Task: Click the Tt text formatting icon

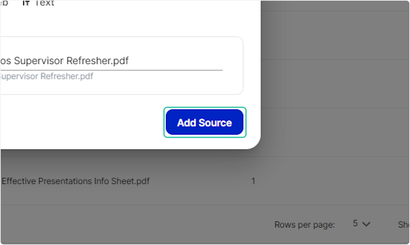Action: (25, 3)
